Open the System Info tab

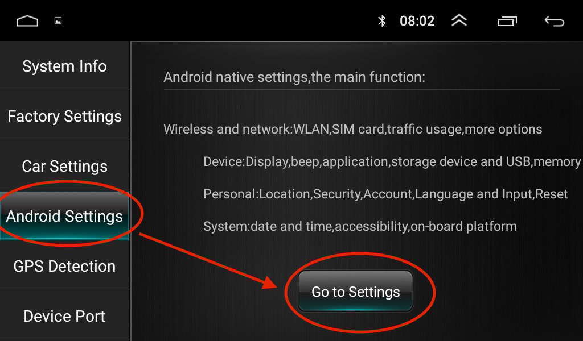[65, 66]
